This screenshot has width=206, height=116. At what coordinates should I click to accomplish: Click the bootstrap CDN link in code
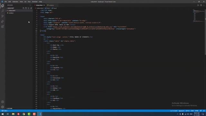(83, 27)
